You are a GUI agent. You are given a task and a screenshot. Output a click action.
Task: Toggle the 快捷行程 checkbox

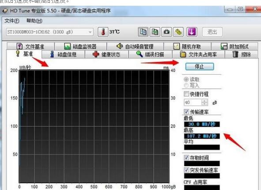[x=186, y=94]
